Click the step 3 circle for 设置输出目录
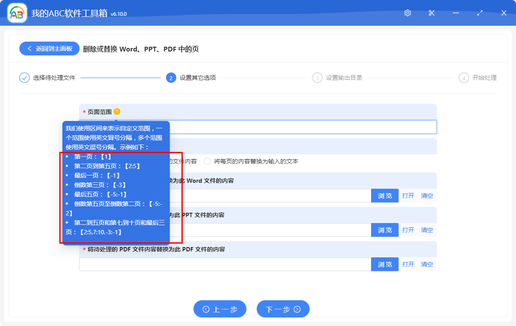516x326 pixels. click(x=317, y=78)
